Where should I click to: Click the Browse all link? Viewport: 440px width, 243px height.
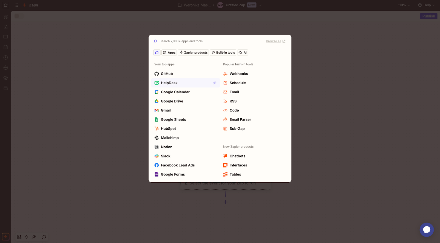[276, 41]
